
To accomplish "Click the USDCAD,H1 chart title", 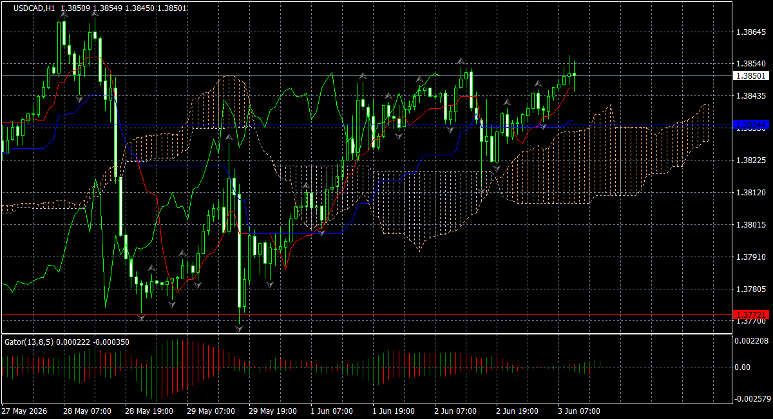I will click(35, 8).
